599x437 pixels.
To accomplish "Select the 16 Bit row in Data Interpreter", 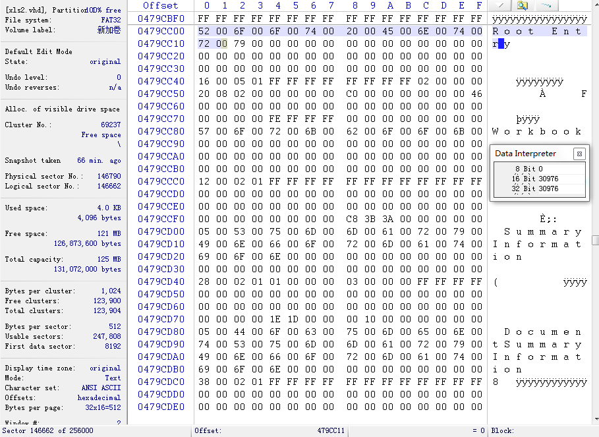I will tap(539, 179).
